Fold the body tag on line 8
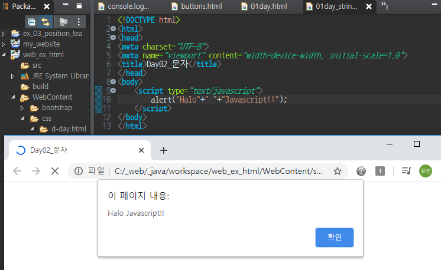The image size is (441, 270). pyautogui.click(x=113, y=81)
